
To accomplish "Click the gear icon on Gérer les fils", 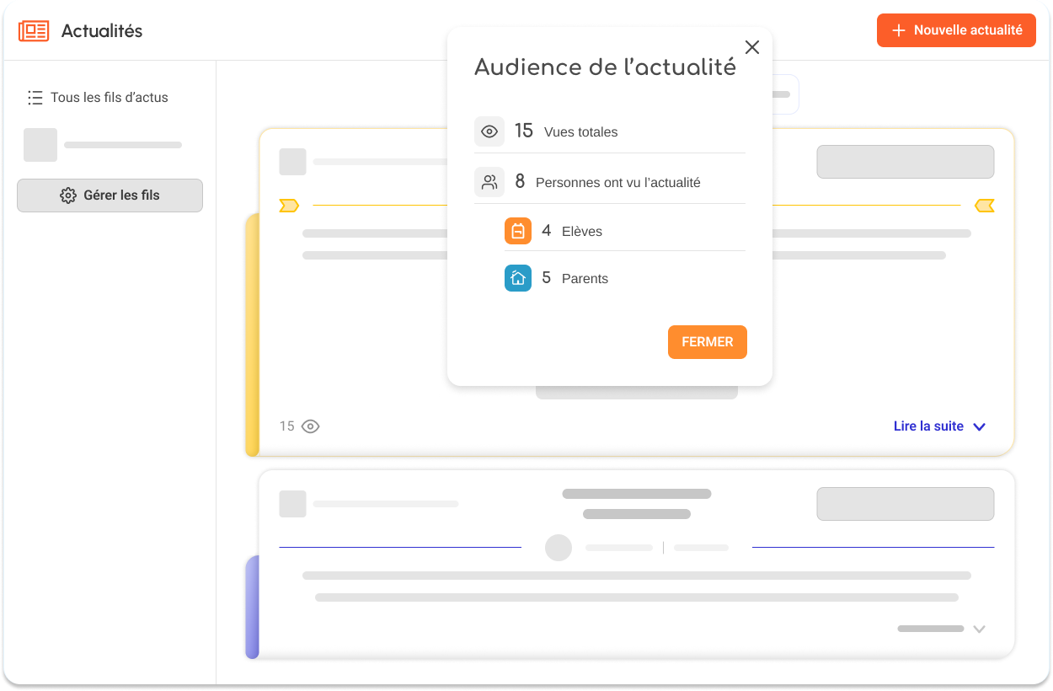I will tap(67, 195).
